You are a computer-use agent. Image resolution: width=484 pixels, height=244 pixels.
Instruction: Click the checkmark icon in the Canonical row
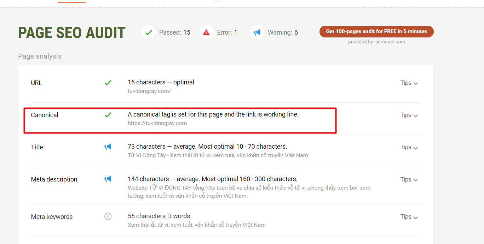108,115
